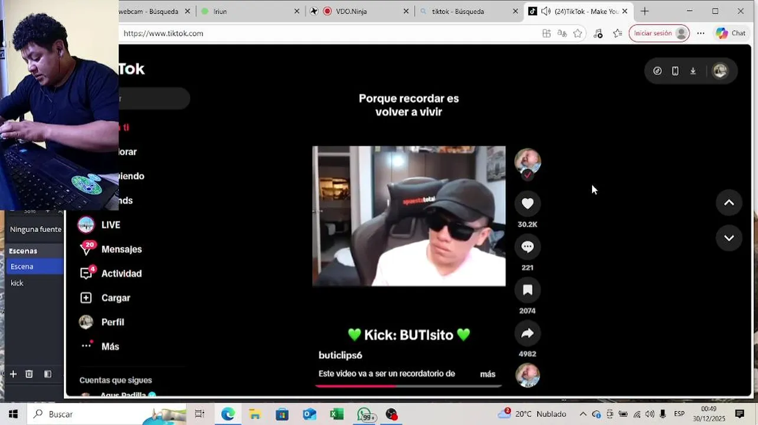Open media control music note icon in Edge
This screenshot has width=758, height=425.
(598, 34)
